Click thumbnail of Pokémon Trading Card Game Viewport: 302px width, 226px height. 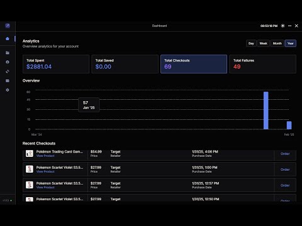pyautogui.click(x=30, y=153)
